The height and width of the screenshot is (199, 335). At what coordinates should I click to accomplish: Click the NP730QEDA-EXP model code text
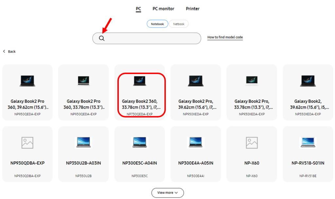[139, 114]
